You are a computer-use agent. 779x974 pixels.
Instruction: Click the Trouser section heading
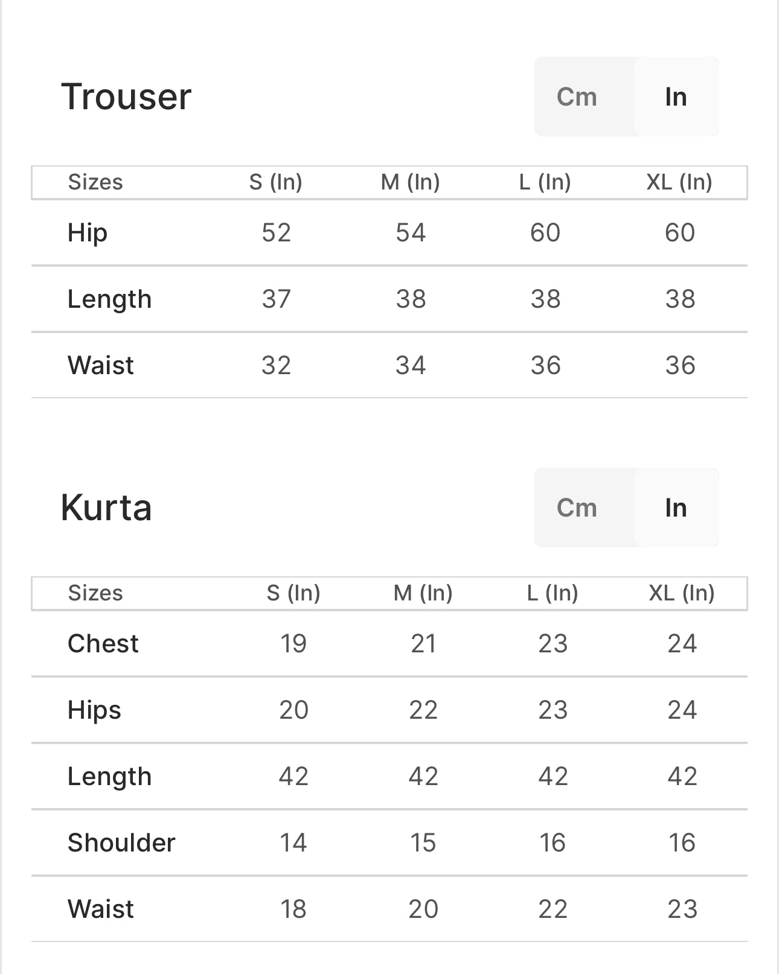pos(126,97)
